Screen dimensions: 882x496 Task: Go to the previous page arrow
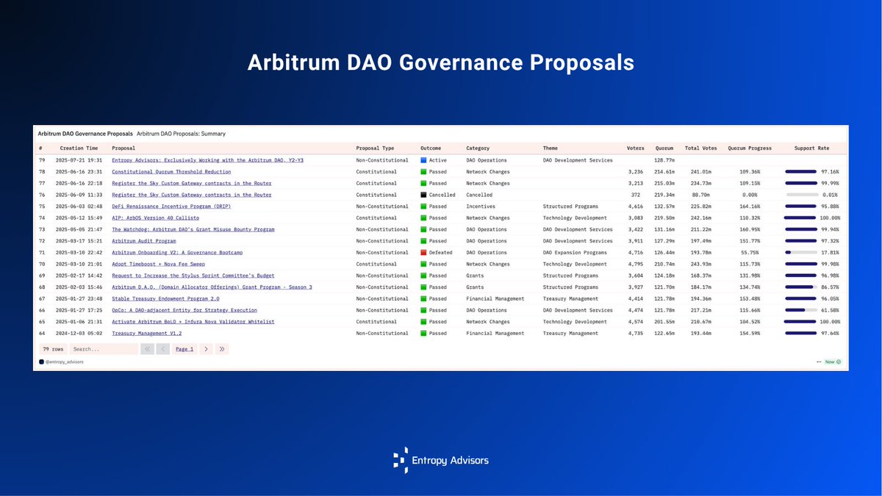tap(163, 349)
